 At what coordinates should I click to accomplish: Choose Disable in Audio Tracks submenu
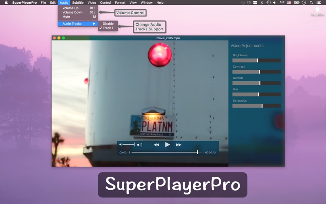(x=108, y=24)
